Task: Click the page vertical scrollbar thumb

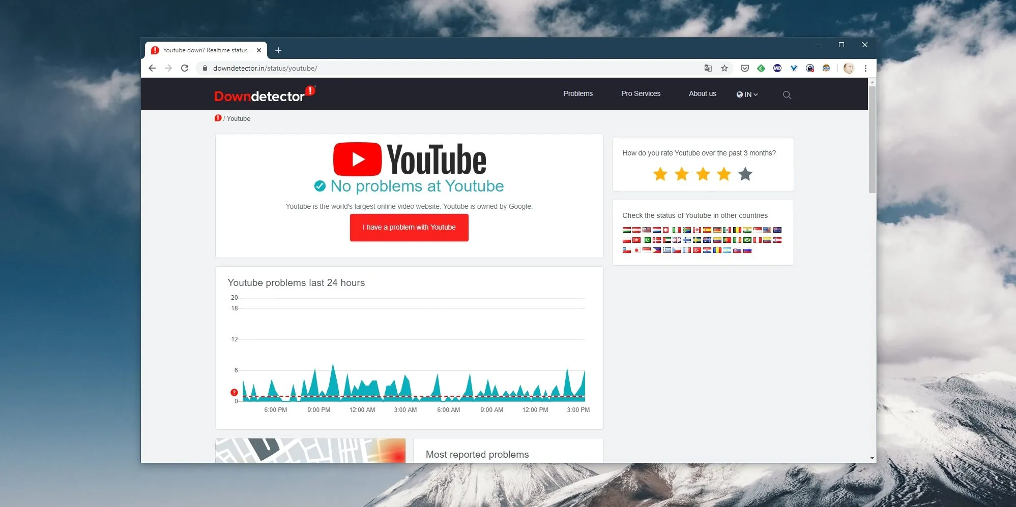Action: tap(872, 140)
